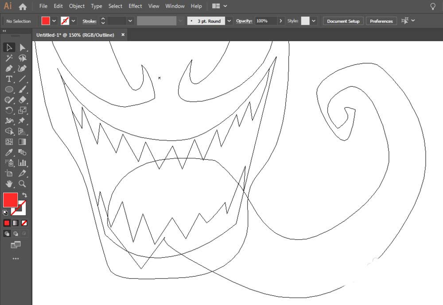Enable Draw Normal mode

[x=7, y=234]
